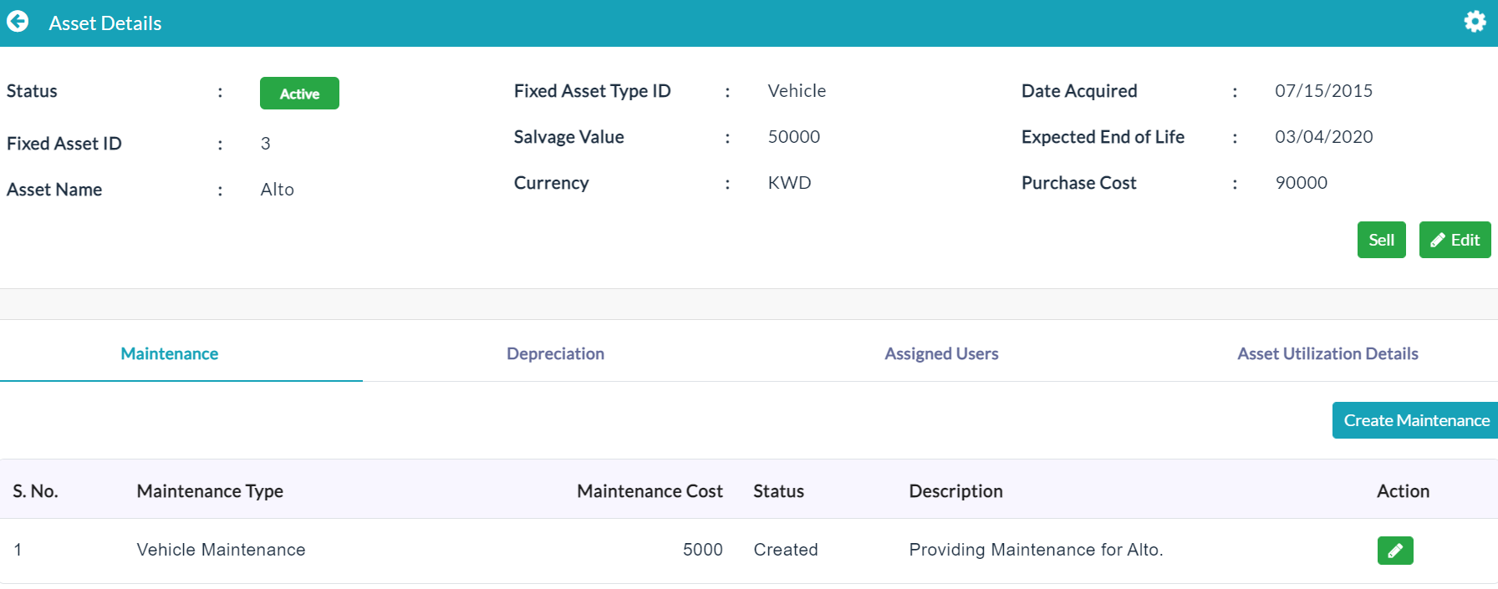
Task: Click the Expected End of Life label
Action: (x=1103, y=137)
